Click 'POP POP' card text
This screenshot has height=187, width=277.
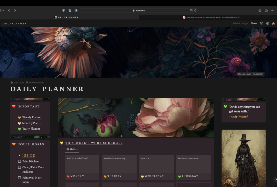[x=145, y=158]
